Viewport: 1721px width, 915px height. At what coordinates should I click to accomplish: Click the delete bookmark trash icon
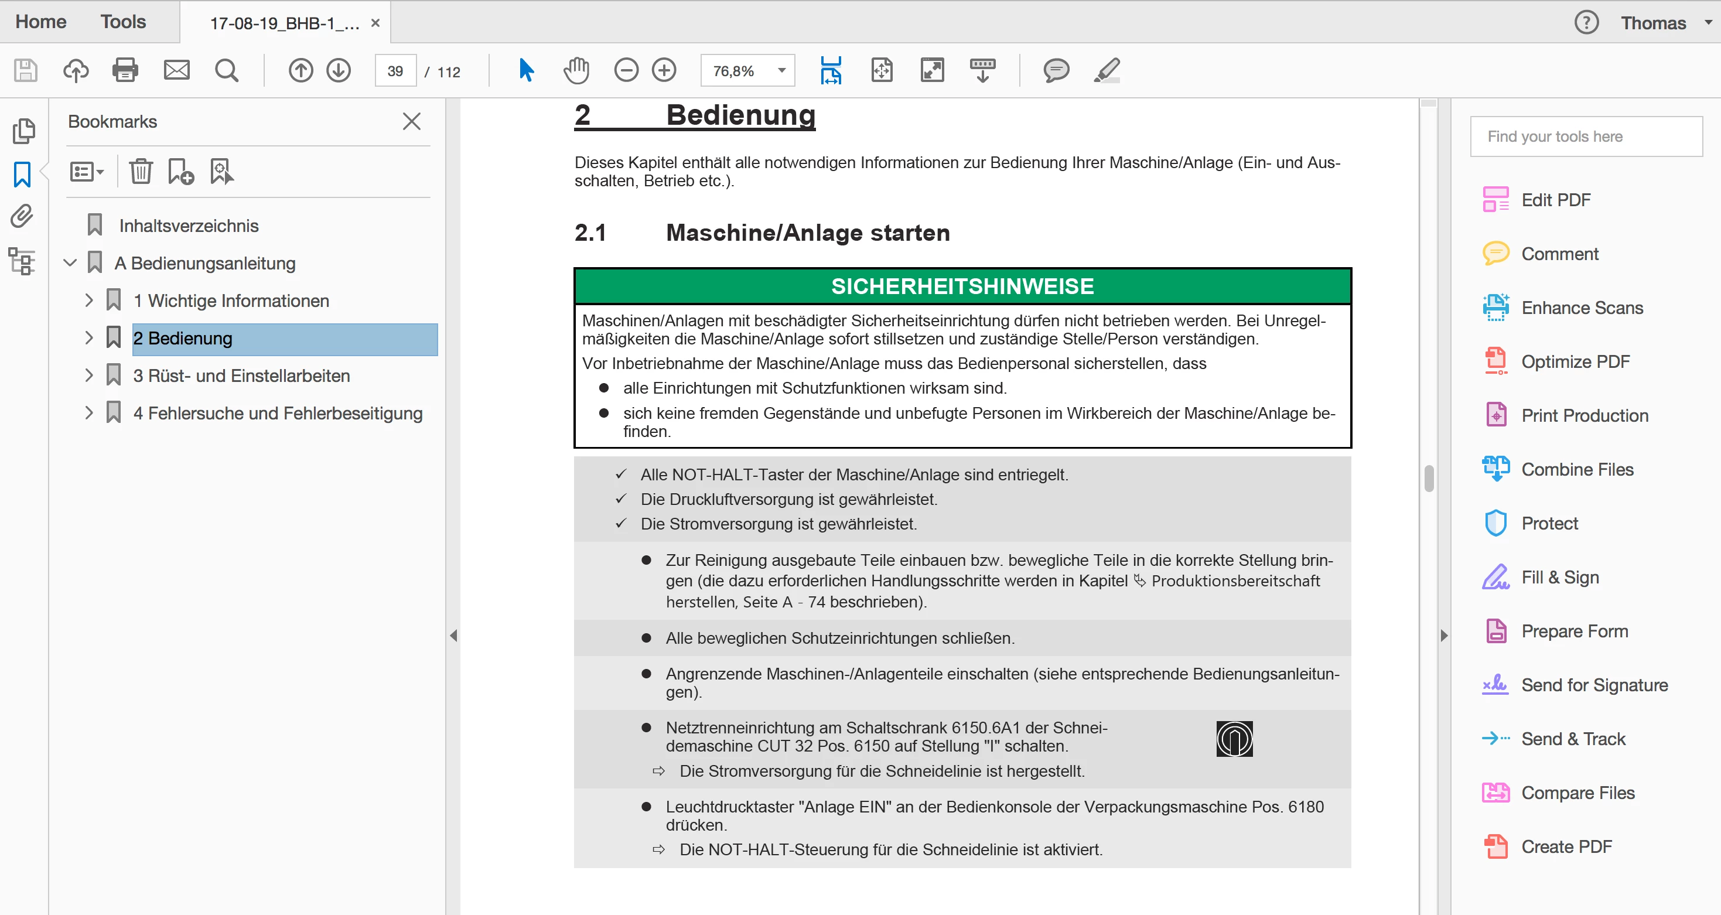coord(141,172)
